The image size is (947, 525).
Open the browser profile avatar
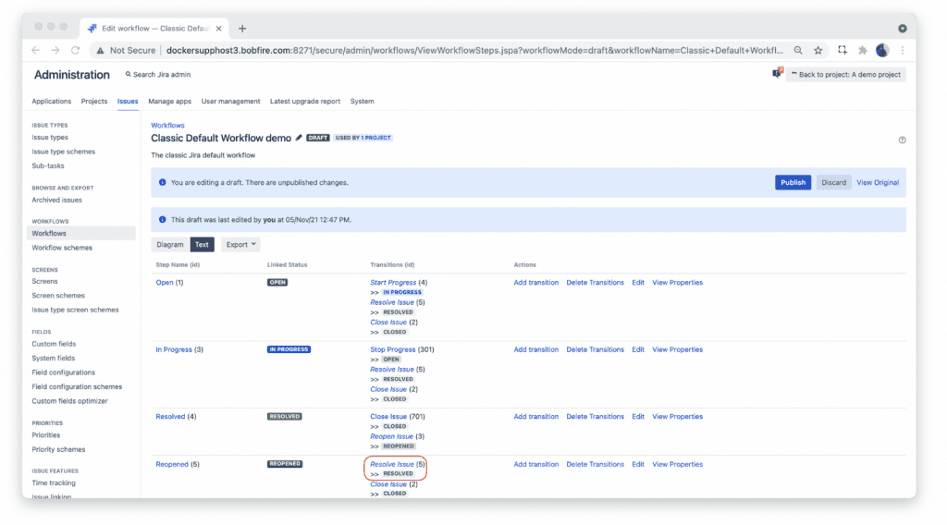point(882,51)
